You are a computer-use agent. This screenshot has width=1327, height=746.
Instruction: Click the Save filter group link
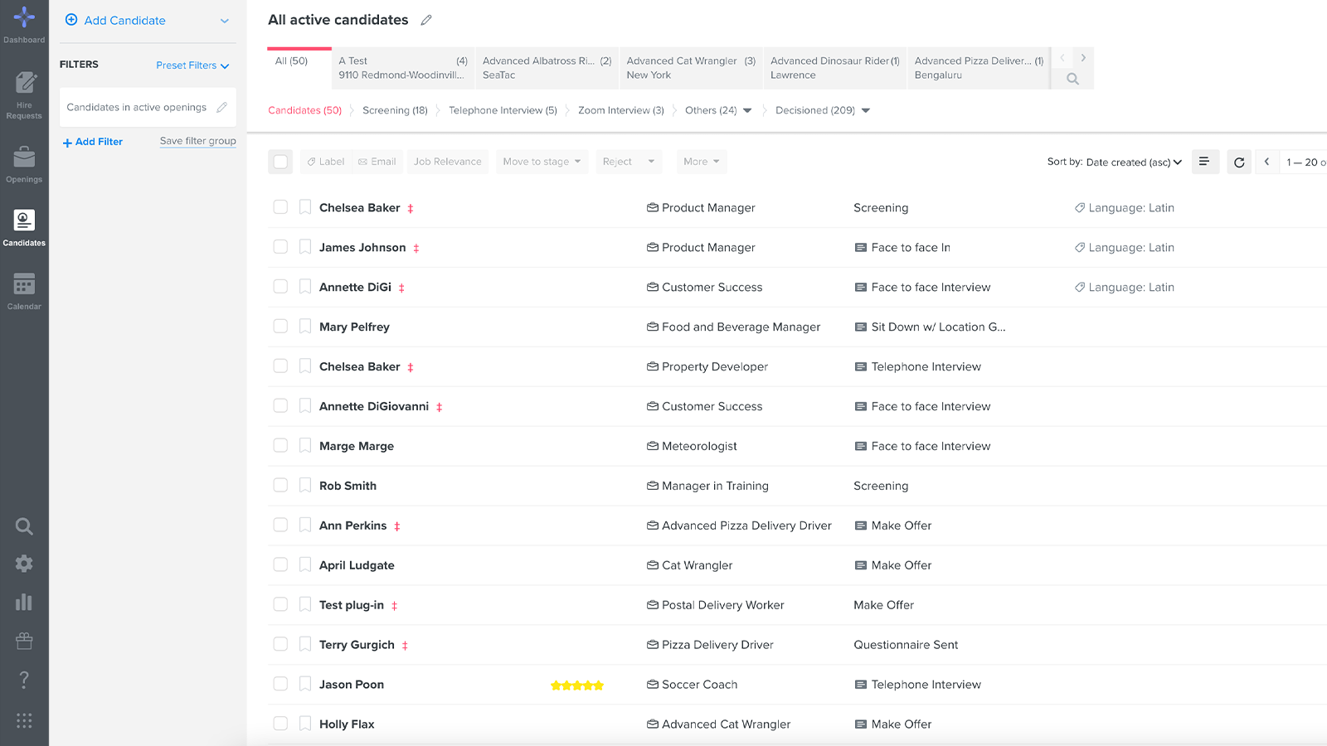197,141
